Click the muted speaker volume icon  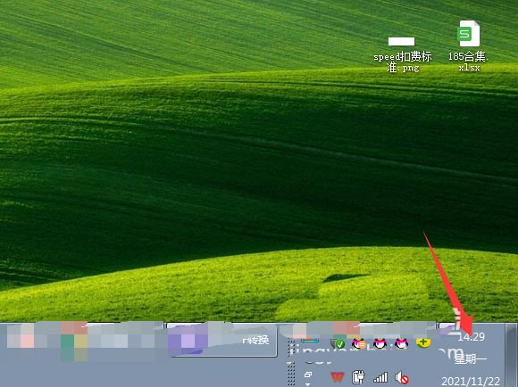click(x=401, y=377)
